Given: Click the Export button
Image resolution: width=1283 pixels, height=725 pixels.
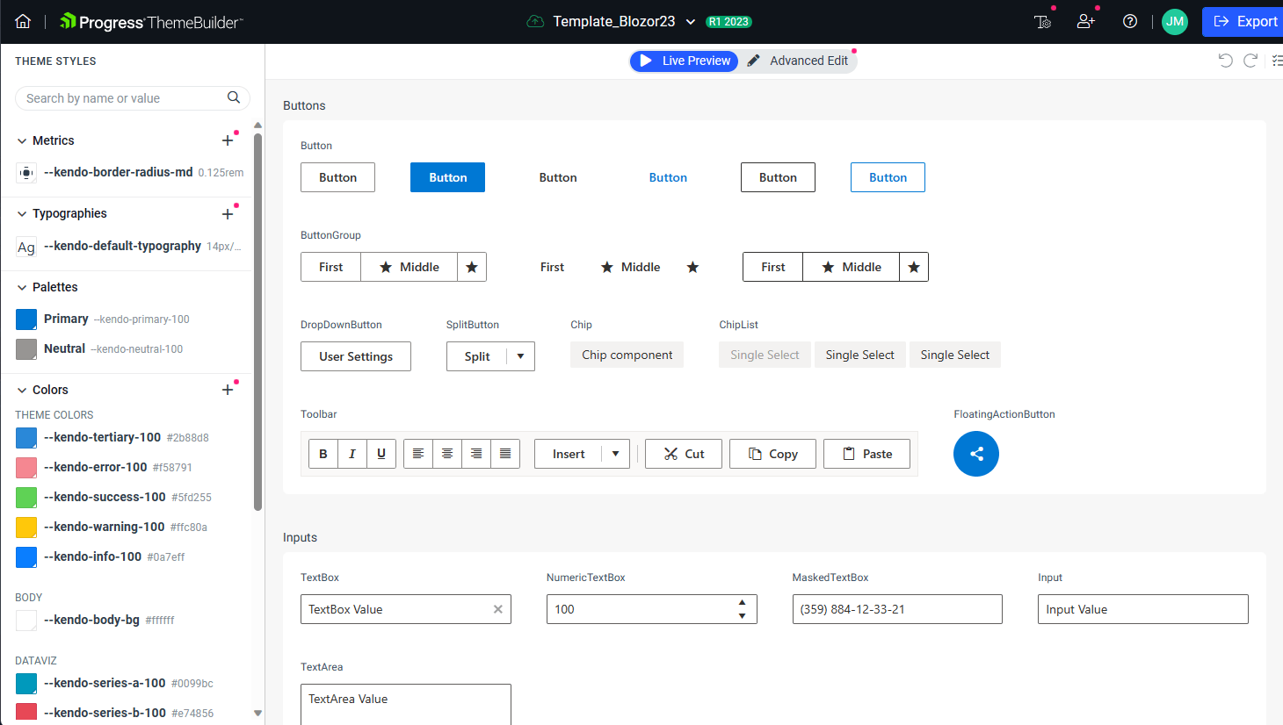Looking at the screenshot, I should pos(1243,21).
